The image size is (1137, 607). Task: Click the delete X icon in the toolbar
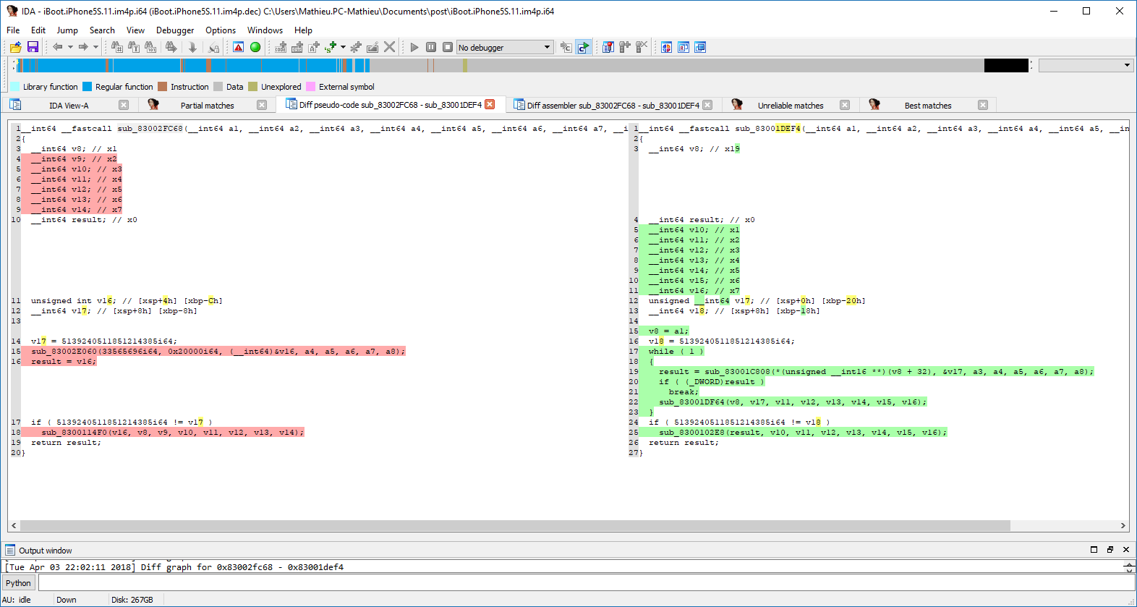tap(389, 47)
